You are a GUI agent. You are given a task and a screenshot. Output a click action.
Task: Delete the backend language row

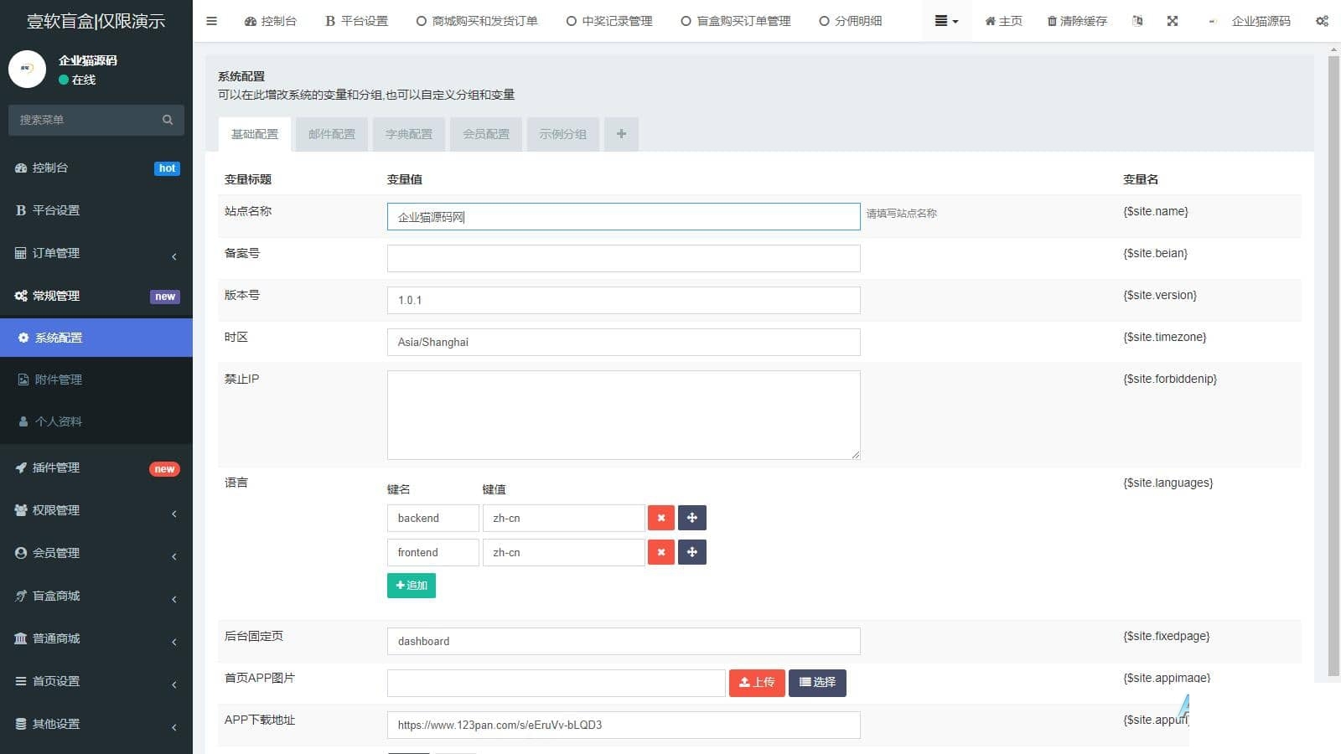tap(661, 518)
